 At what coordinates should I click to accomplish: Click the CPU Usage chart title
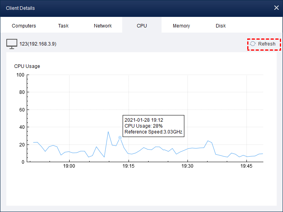(x=27, y=66)
